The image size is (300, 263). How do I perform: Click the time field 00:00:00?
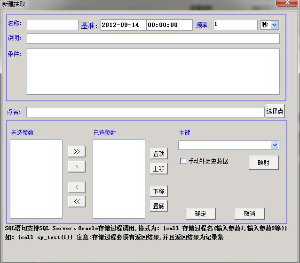tap(170, 25)
